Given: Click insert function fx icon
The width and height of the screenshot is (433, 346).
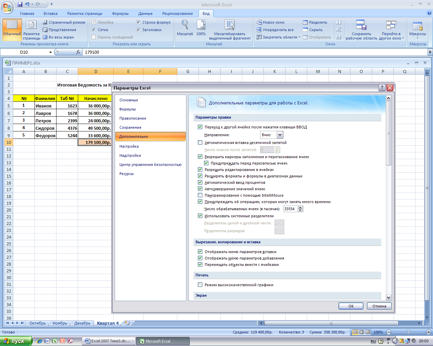Looking at the screenshot, I should click(78, 52).
